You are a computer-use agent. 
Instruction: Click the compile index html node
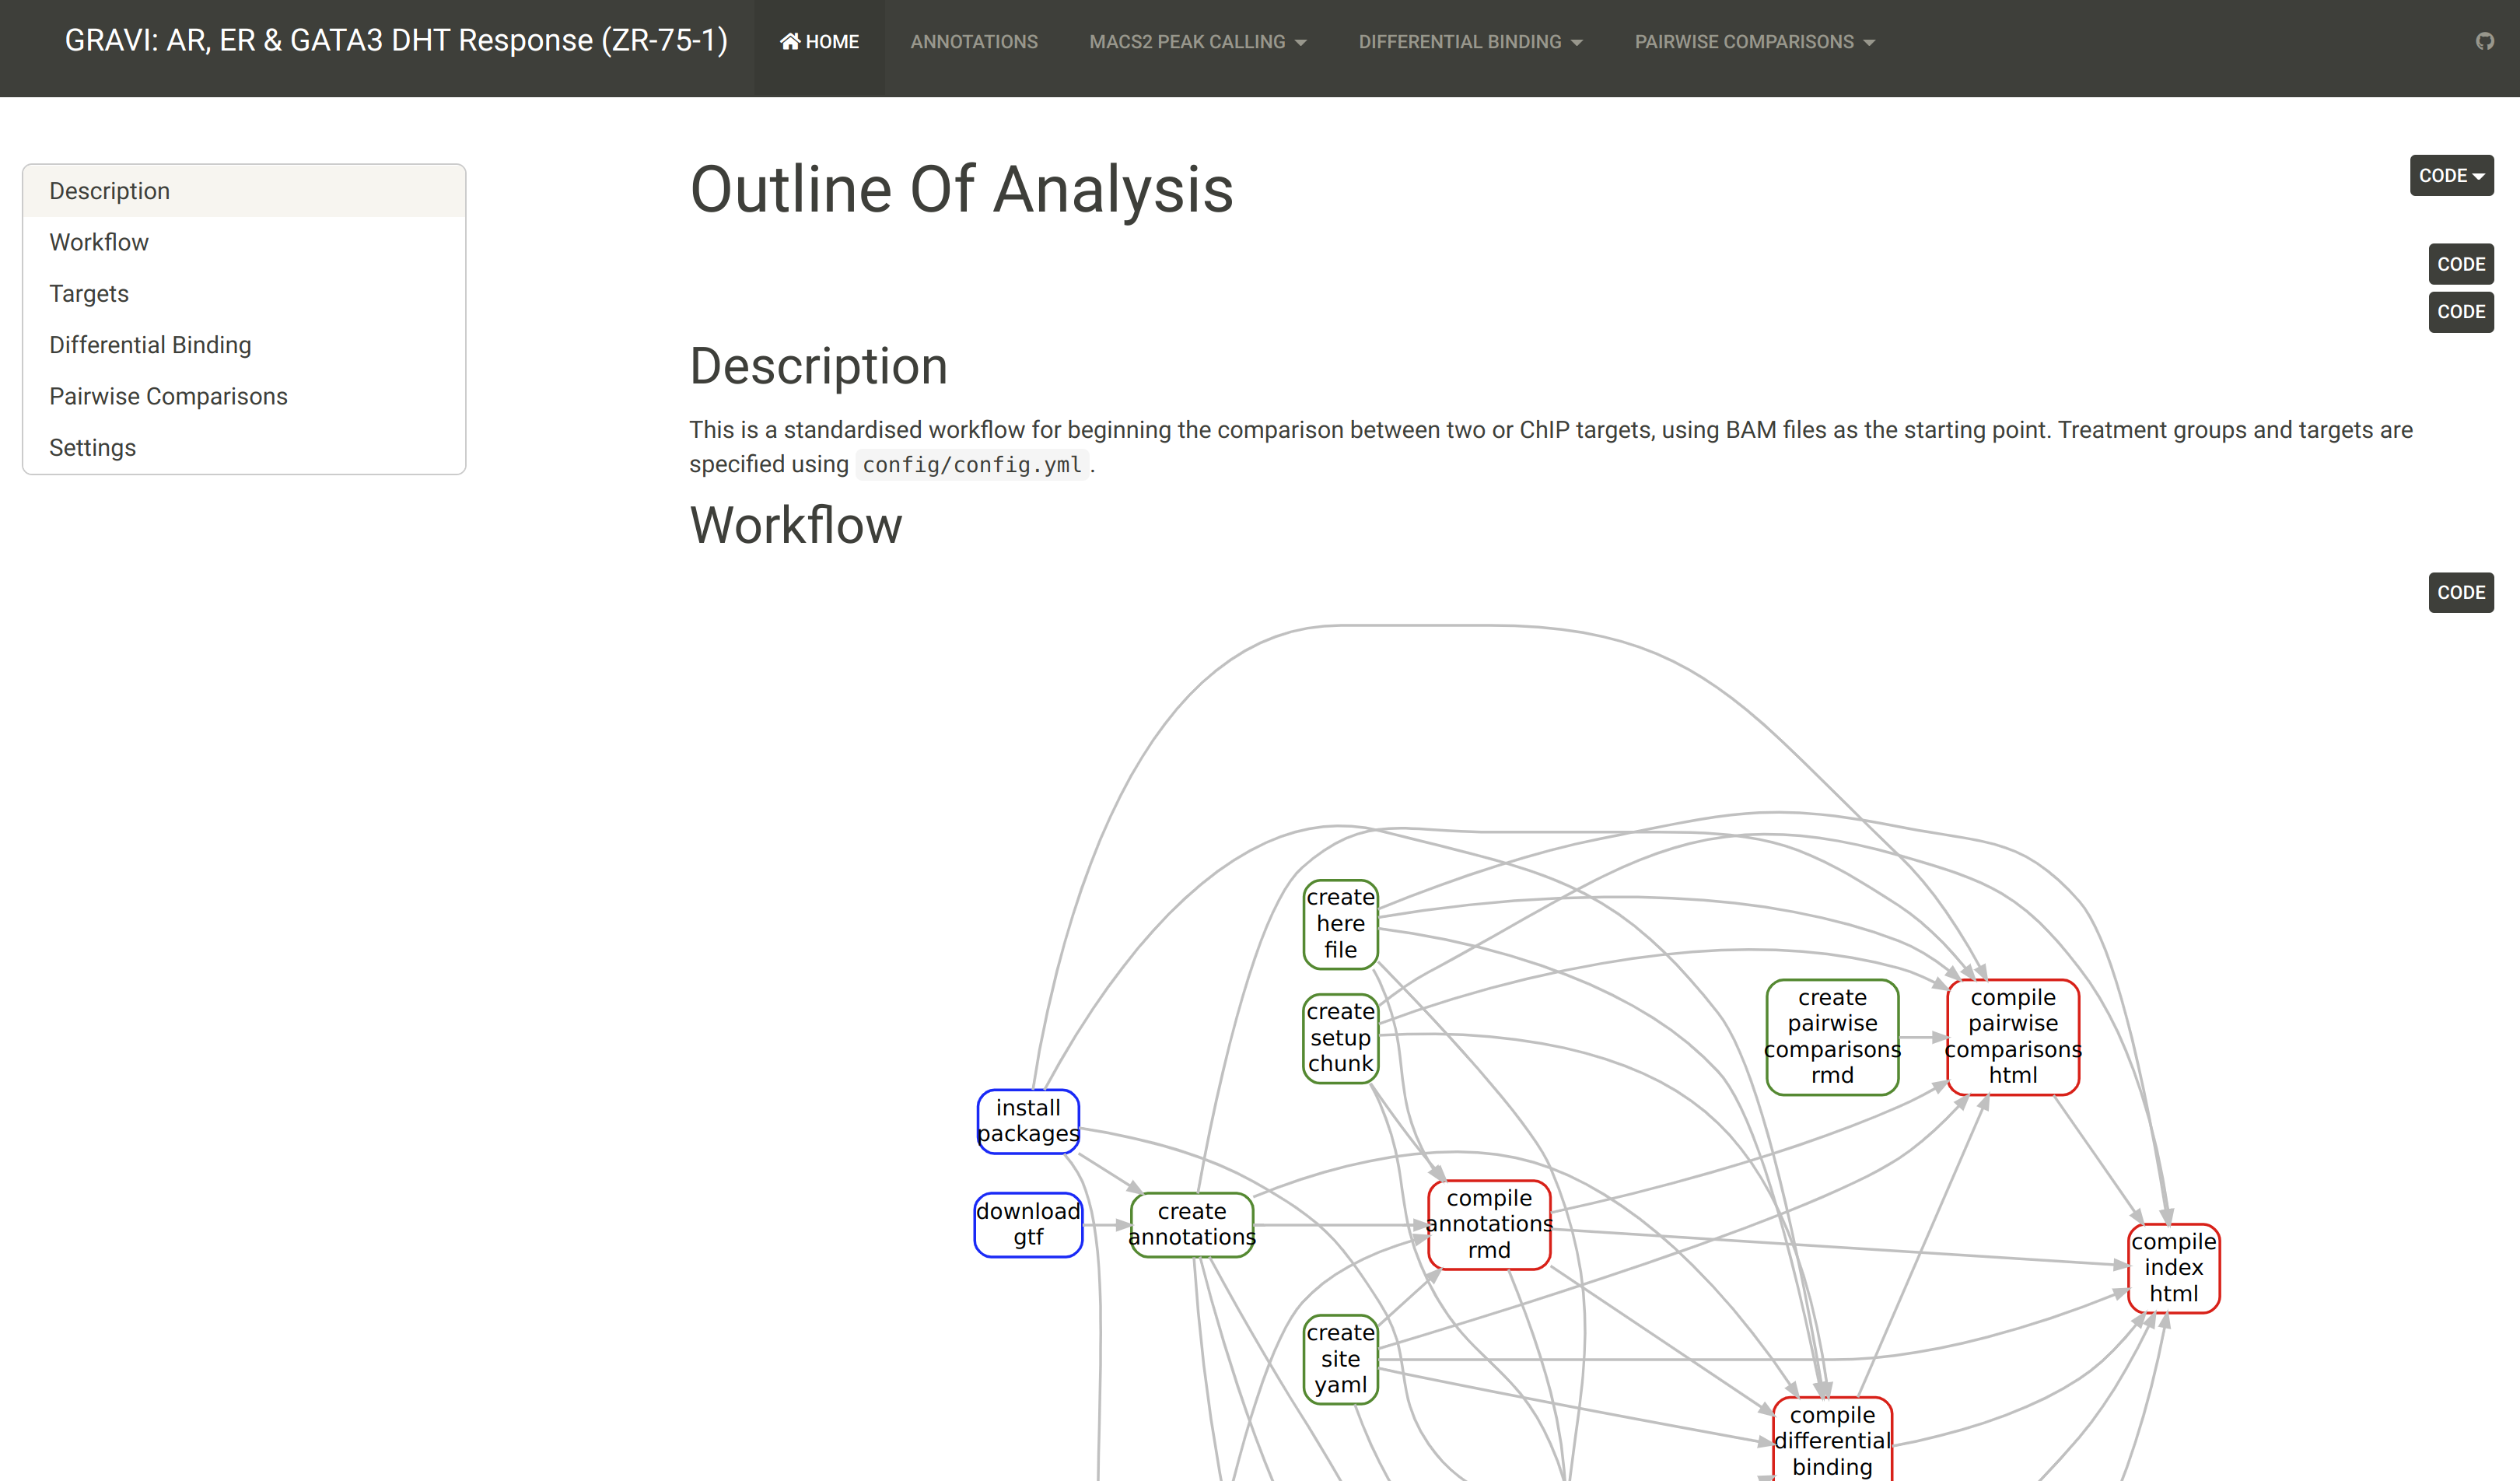coord(2172,1267)
